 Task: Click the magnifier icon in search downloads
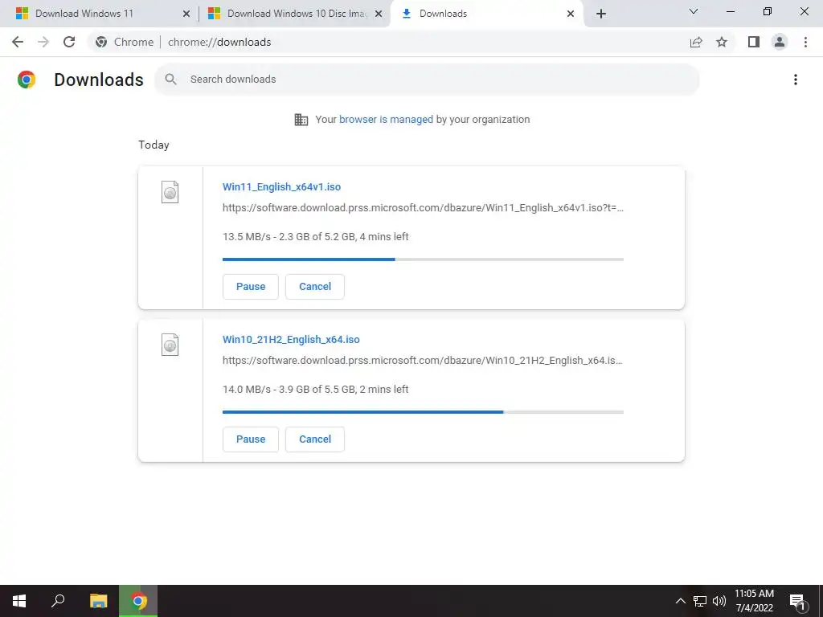pos(170,80)
